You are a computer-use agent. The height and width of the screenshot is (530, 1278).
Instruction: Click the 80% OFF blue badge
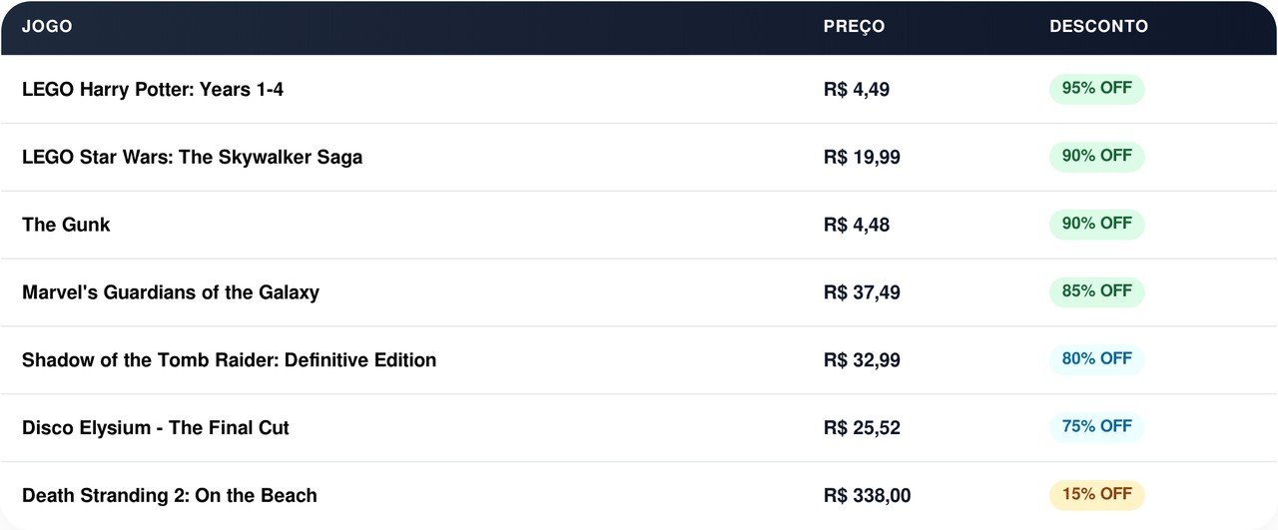pyautogui.click(x=1096, y=359)
